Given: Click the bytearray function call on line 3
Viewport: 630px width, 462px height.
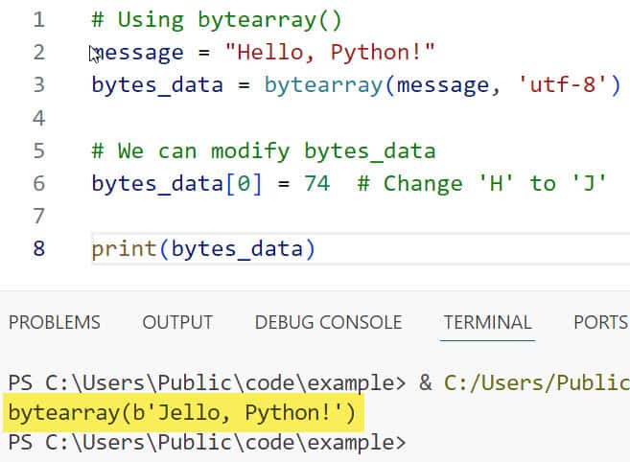Looking at the screenshot, I should tap(324, 85).
